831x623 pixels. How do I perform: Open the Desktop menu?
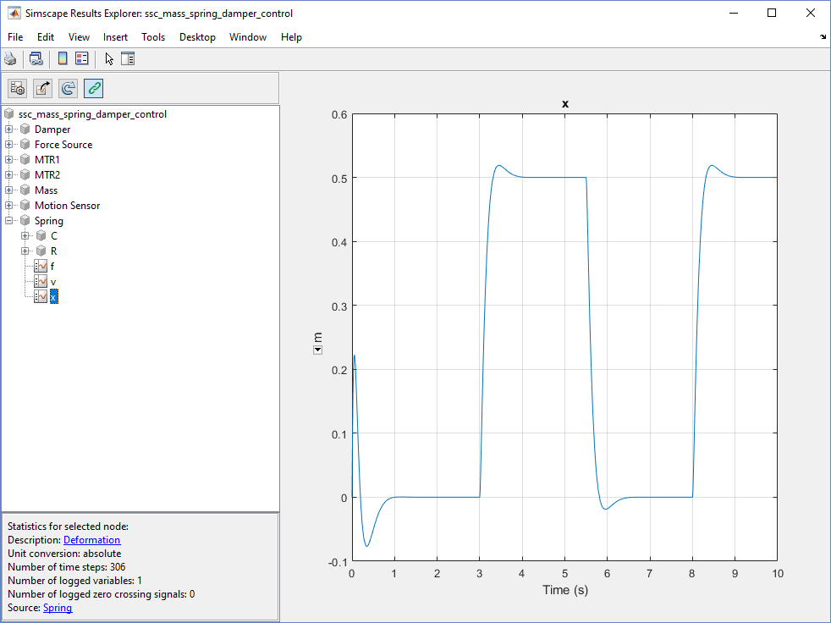tap(198, 37)
